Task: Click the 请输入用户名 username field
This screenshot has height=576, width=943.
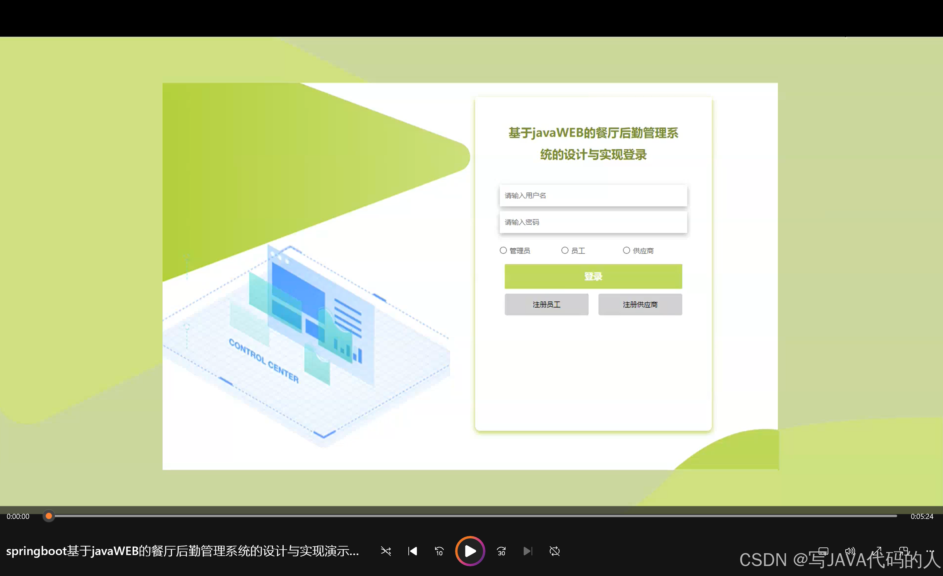Action: [x=593, y=195]
